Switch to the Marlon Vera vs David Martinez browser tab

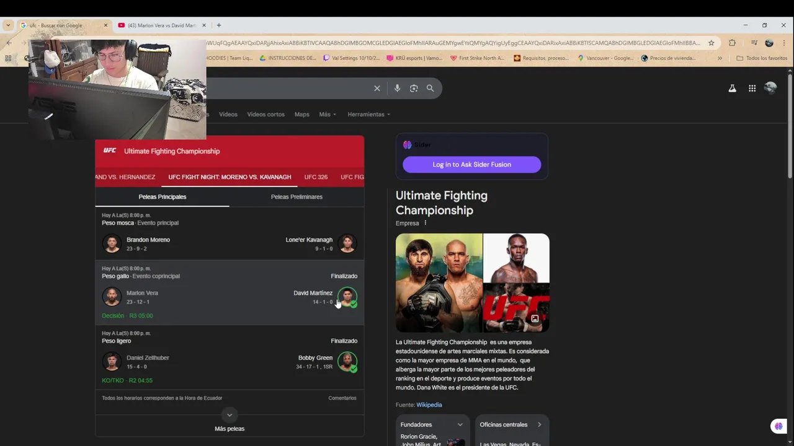coord(163,25)
